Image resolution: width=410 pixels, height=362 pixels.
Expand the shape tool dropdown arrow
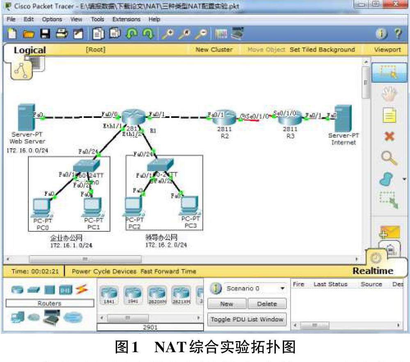tap(404, 179)
